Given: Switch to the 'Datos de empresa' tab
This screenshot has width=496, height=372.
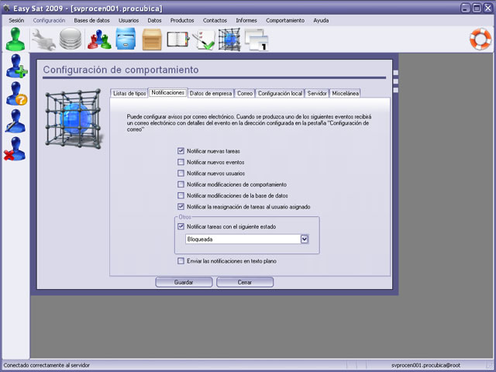Looking at the screenshot, I should [211, 93].
